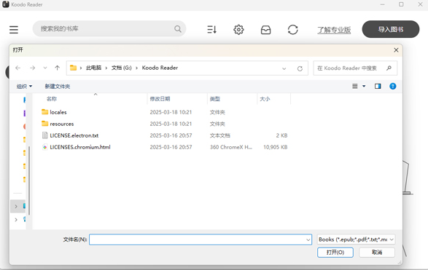This screenshot has height=270, width=428.
Task: Open the blue help icon in dialog
Action: 393,87
